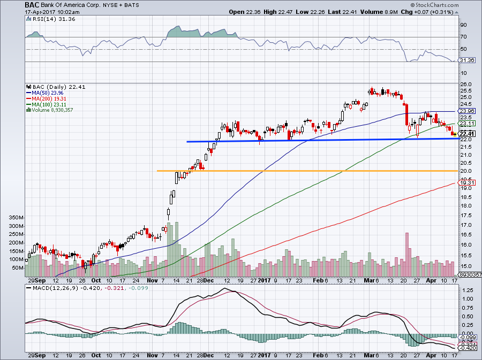Screen dimensions: 482x360
Task: Select the 'Volume 8,930,357' legend text
Action: coord(52,110)
